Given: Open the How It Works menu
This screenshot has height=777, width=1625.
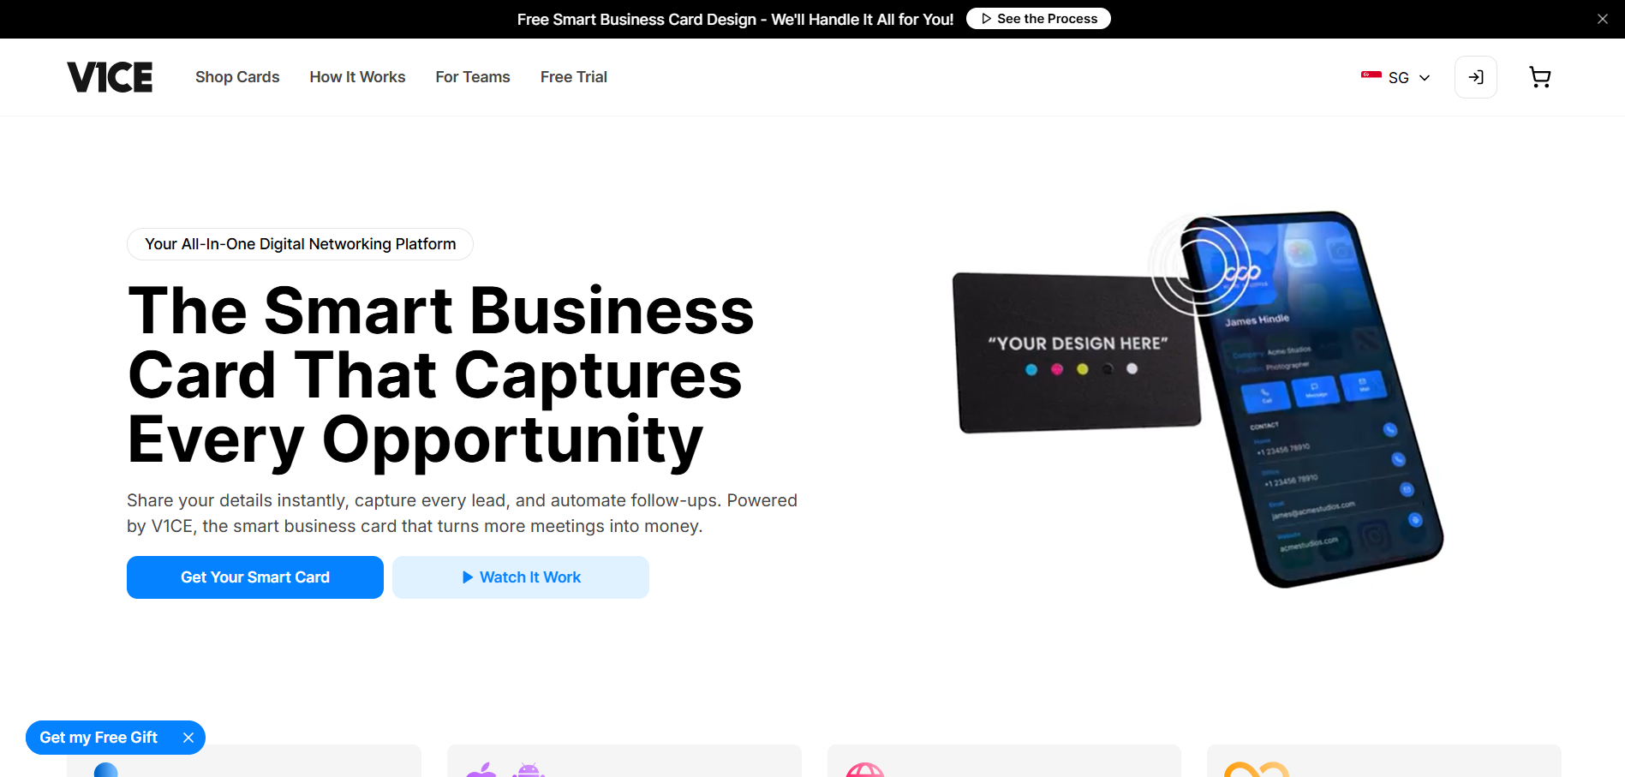Looking at the screenshot, I should click(357, 77).
